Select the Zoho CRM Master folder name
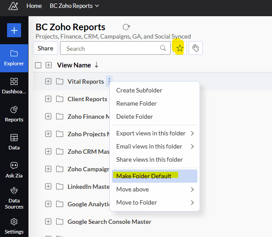Screen dimensions: 272x237 coord(89,152)
